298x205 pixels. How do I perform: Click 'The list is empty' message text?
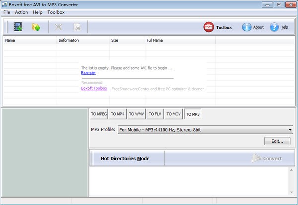[127, 68]
